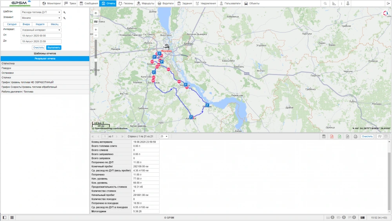Toggle the left sidebar panel icon

click(x=4, y=217)
